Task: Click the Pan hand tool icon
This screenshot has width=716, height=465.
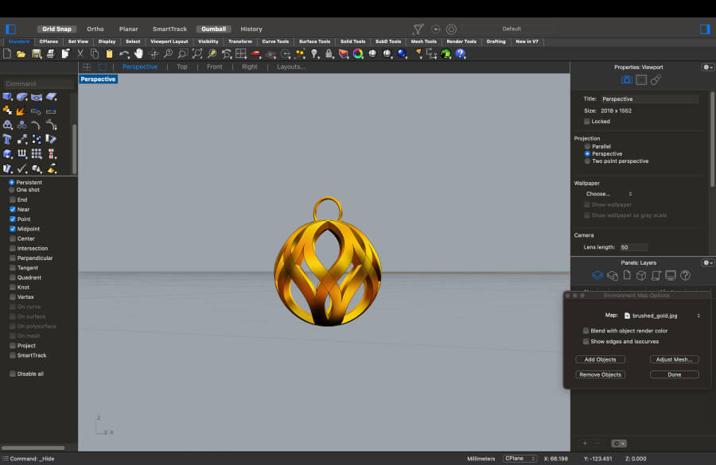Action: tap(139, 54)
